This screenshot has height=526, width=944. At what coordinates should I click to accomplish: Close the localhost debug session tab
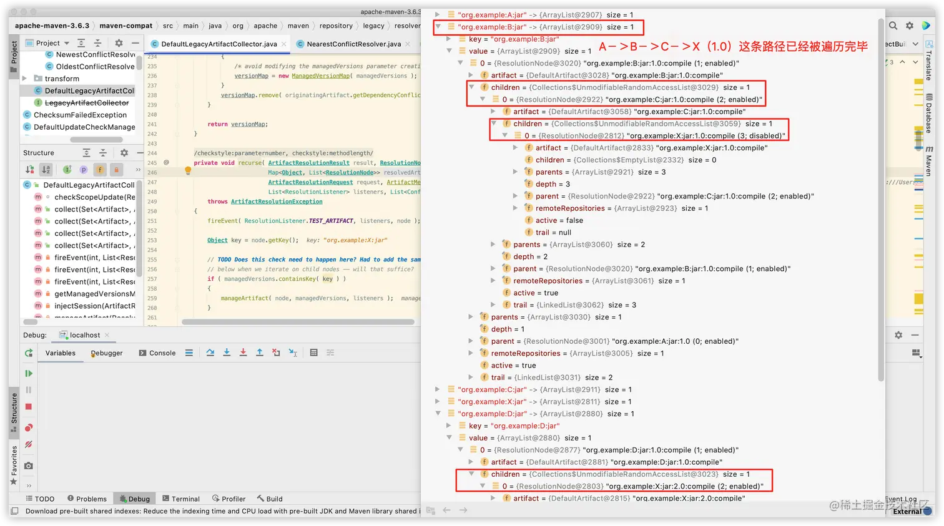click(x=107, y=335)
